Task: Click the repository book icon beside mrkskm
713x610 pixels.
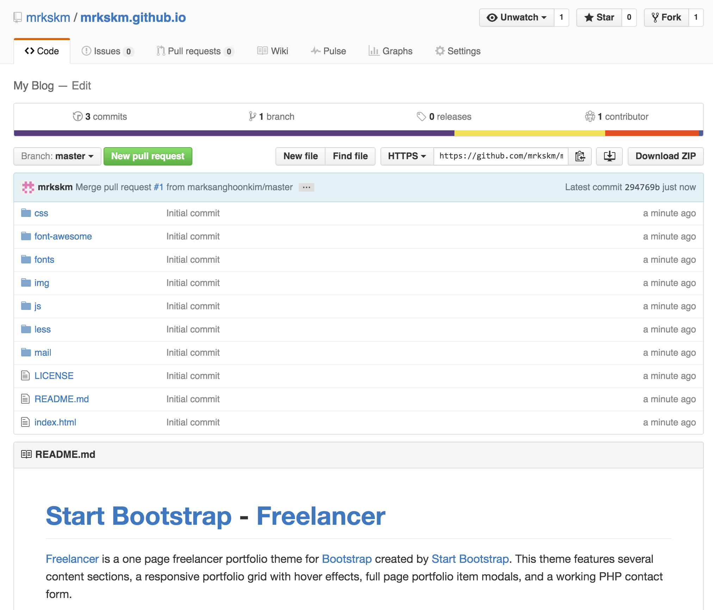Action: (x=18, y=18)
